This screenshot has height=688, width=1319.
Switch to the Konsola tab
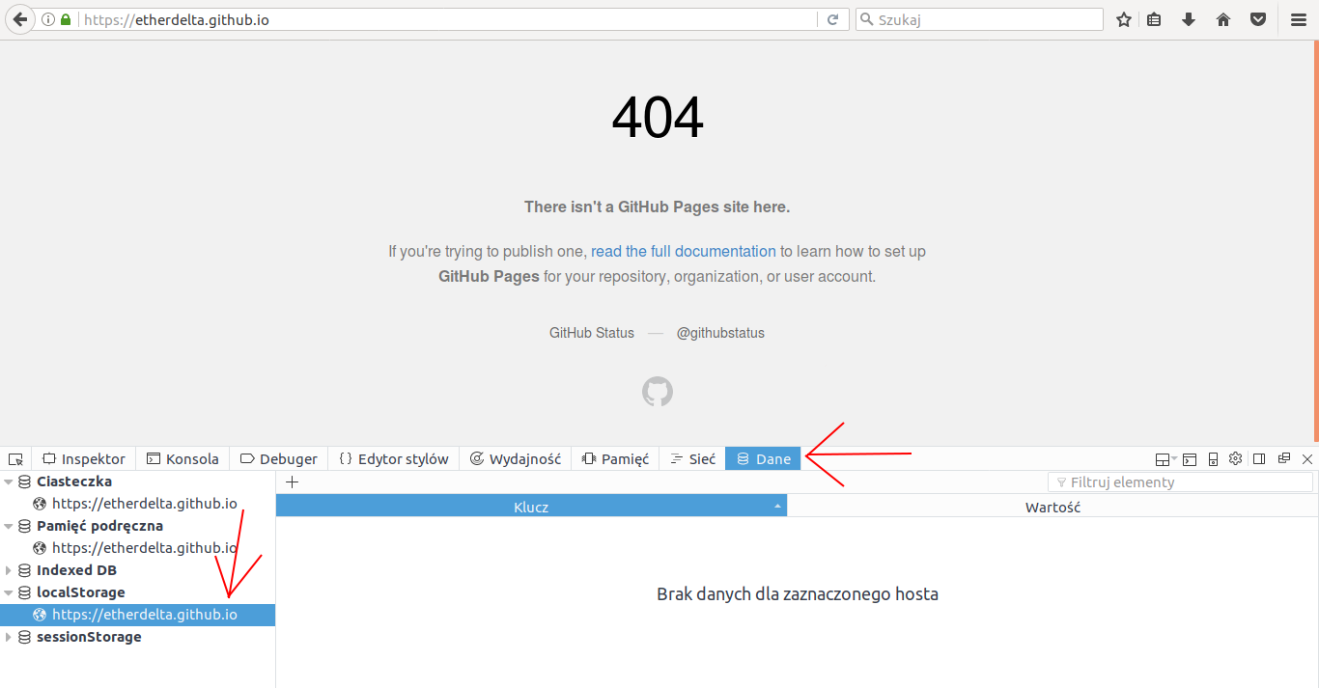[183, 459]
